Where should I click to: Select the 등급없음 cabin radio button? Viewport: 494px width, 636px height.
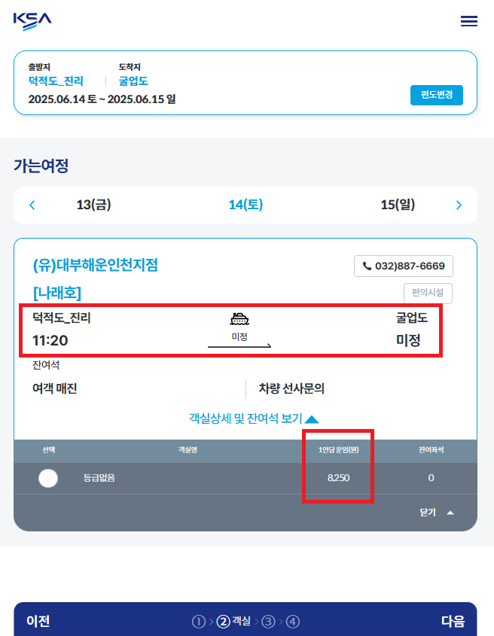48,478
